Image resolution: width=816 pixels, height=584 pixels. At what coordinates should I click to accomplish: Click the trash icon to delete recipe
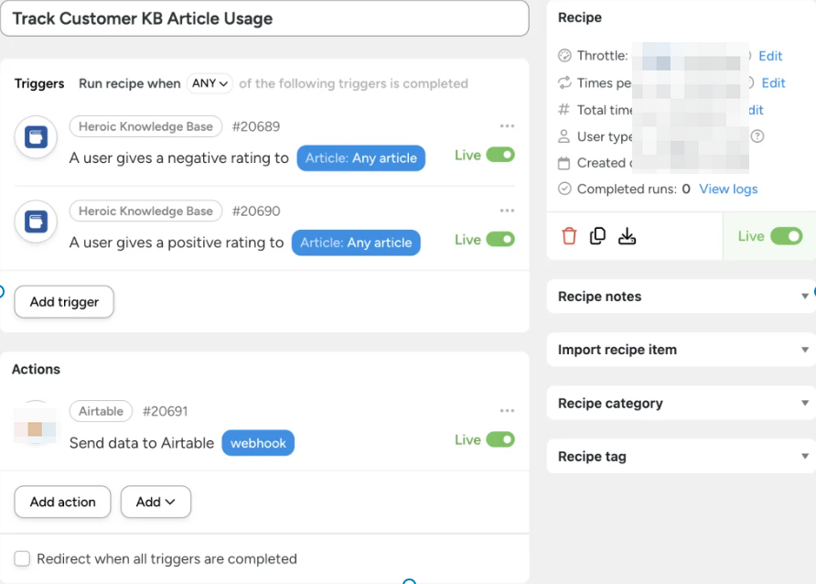[569, 236]
